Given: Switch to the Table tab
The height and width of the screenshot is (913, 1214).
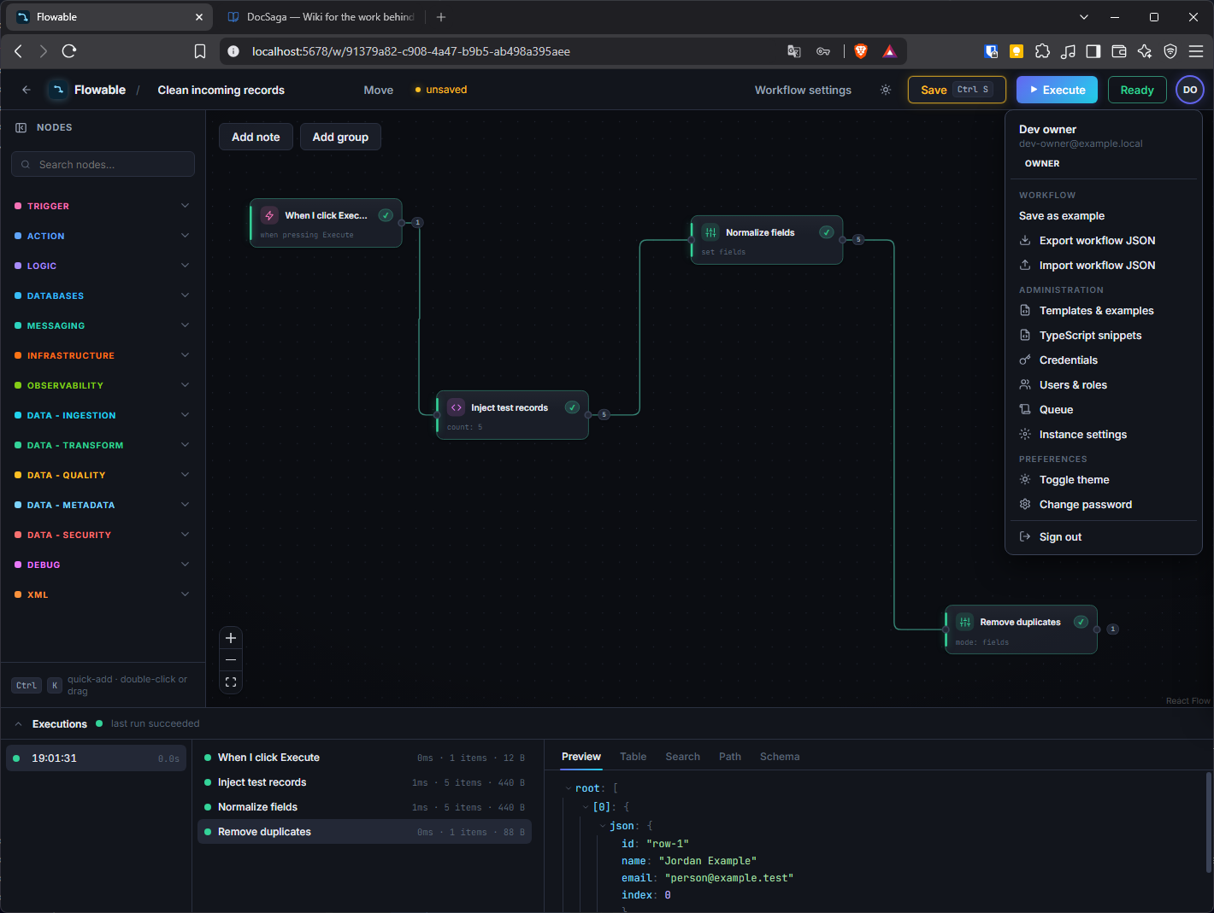Looking at the screenshot, I should click(x=633, y=757).
